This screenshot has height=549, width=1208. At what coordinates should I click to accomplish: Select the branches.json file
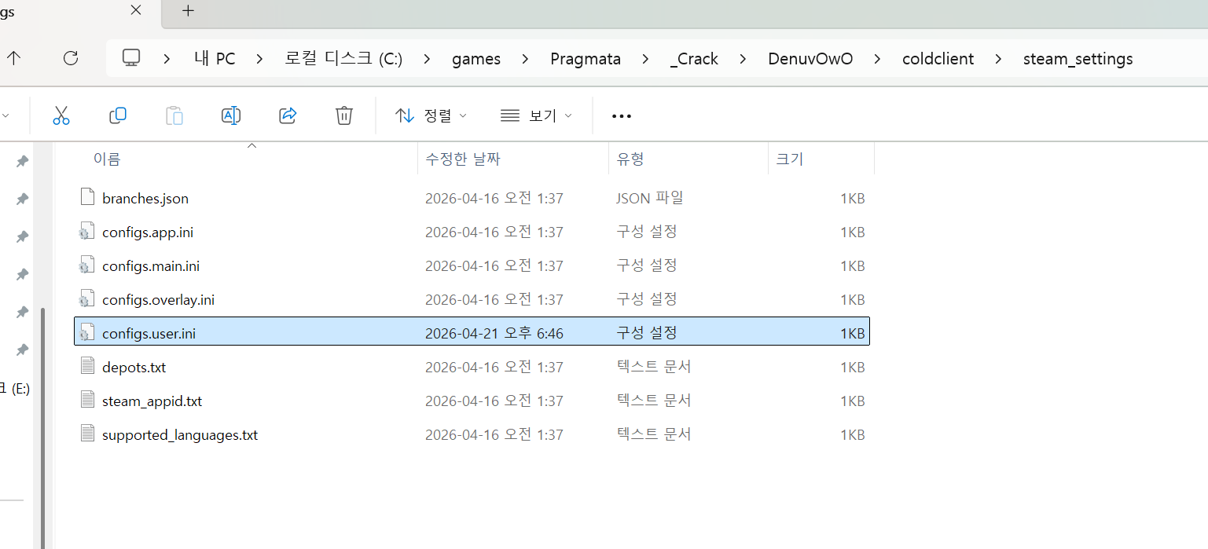(145, 199)
